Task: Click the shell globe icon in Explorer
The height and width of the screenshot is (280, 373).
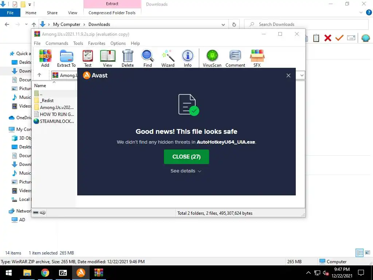Action: point(365,38)
